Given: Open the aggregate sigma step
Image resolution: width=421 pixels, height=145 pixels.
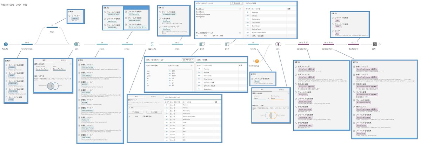Looking at the screenshot, I should [x=152, y=44].
